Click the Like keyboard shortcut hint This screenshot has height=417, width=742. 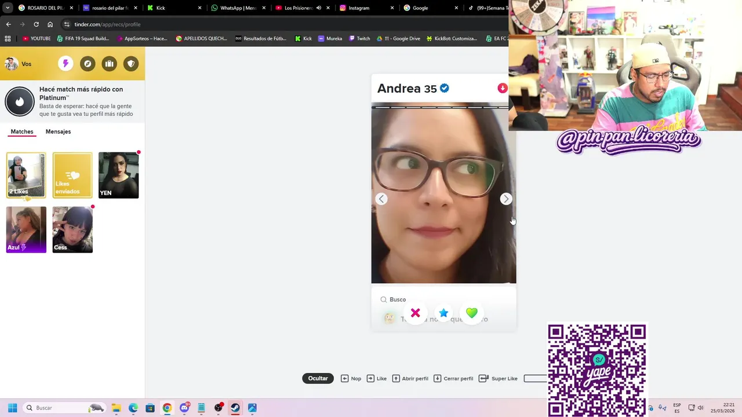coord(377,378)
